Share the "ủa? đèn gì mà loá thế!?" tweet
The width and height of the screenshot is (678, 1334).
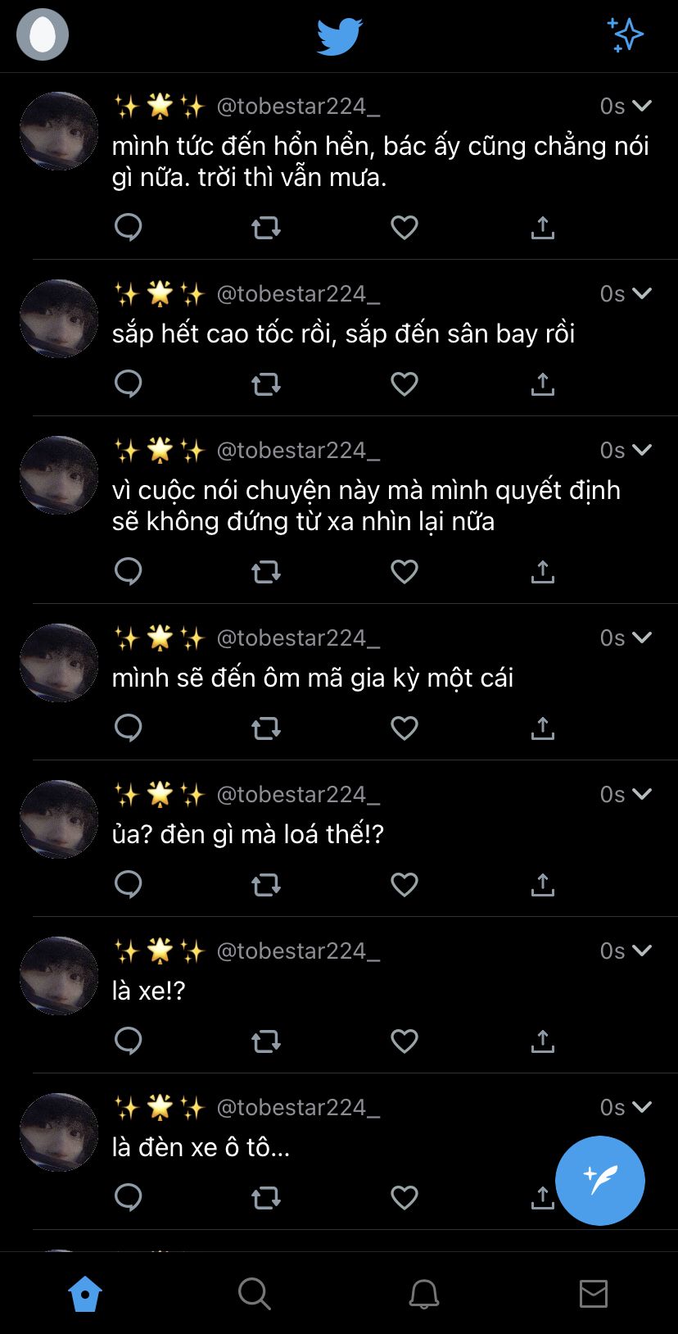coord(542,884)
